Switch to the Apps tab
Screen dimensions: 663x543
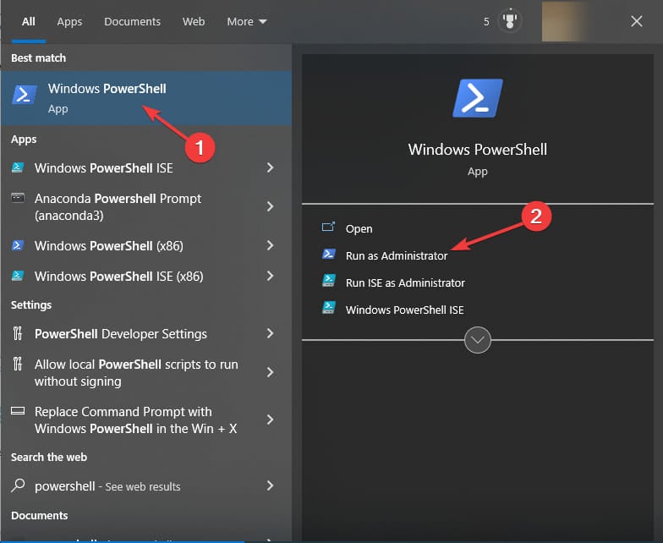pos(69,22)
